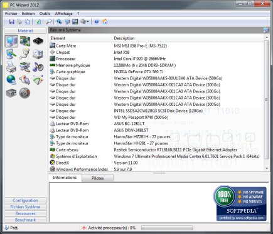Open the blue help icon in toolbar
This screenshot has height=234, width=273.
coord(97,21)
